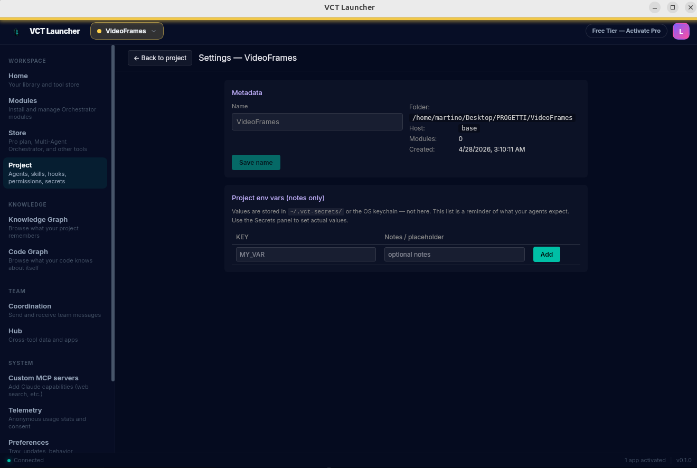Focus the project Name input field
This screenshot has height=468, width=697.
click(x=317, y=122)
